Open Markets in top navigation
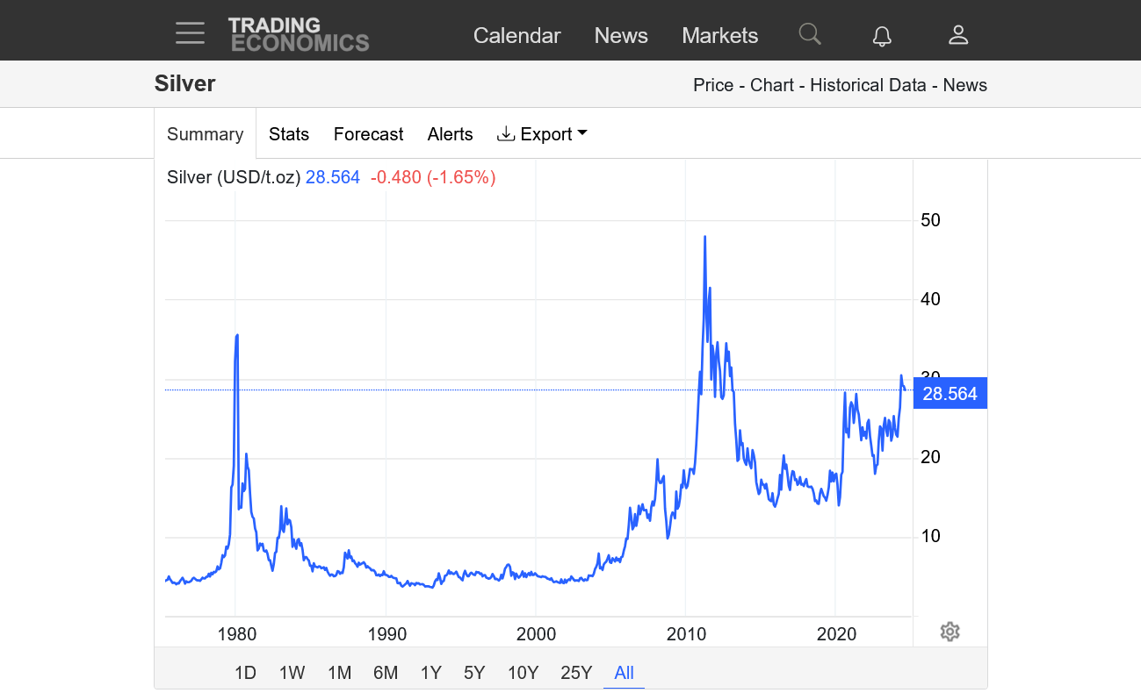Image resolution: width=1141 pixels, height=693 pixels. pos(719,35)
